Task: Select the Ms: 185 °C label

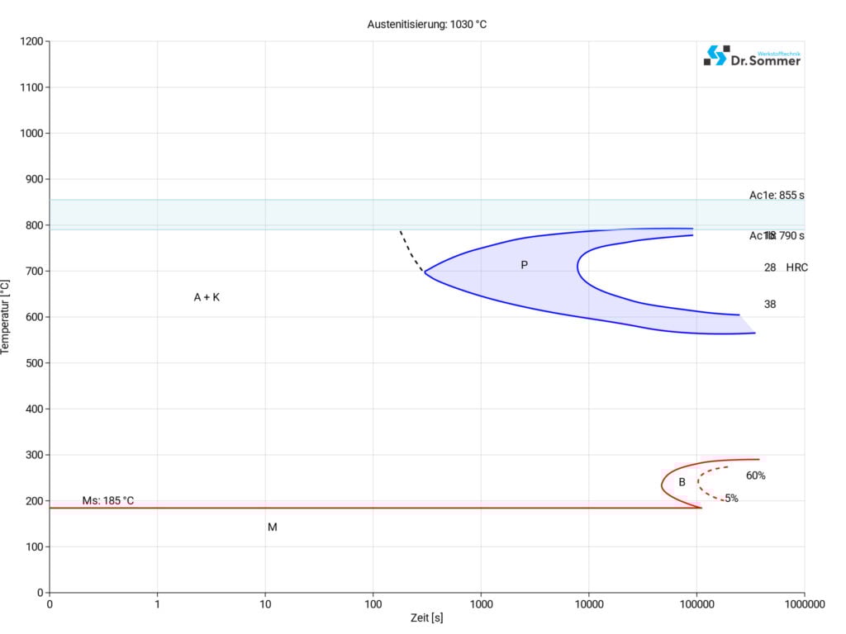Action: coord(107,501)
